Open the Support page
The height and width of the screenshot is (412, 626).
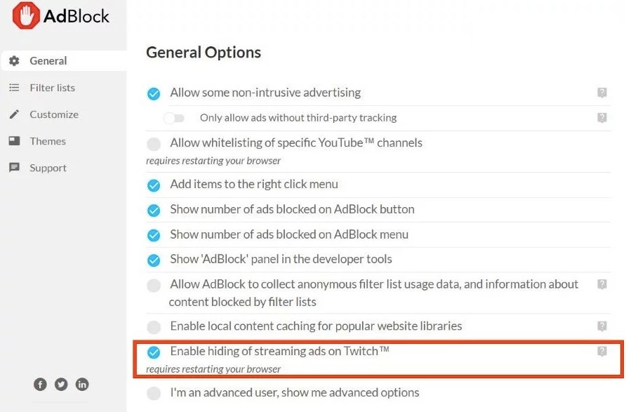48,168
